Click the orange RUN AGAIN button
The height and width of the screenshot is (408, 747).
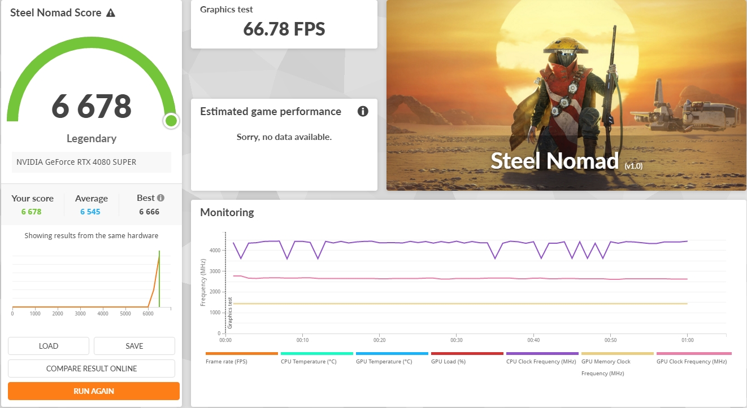click(x=94, y=391)
